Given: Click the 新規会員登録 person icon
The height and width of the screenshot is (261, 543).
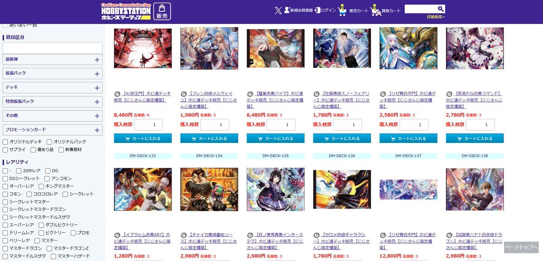Looking at the screenshot, I should [x=287, y=10].
